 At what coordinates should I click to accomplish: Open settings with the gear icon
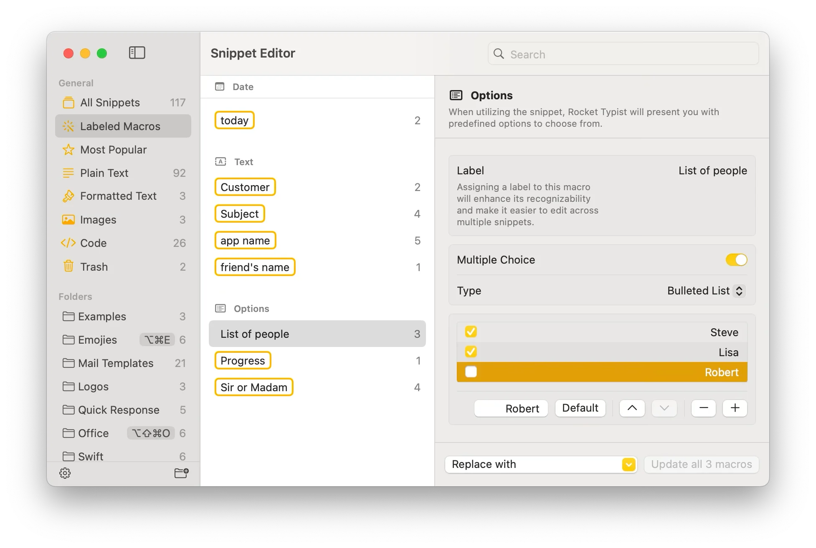(x=65, y=473)
